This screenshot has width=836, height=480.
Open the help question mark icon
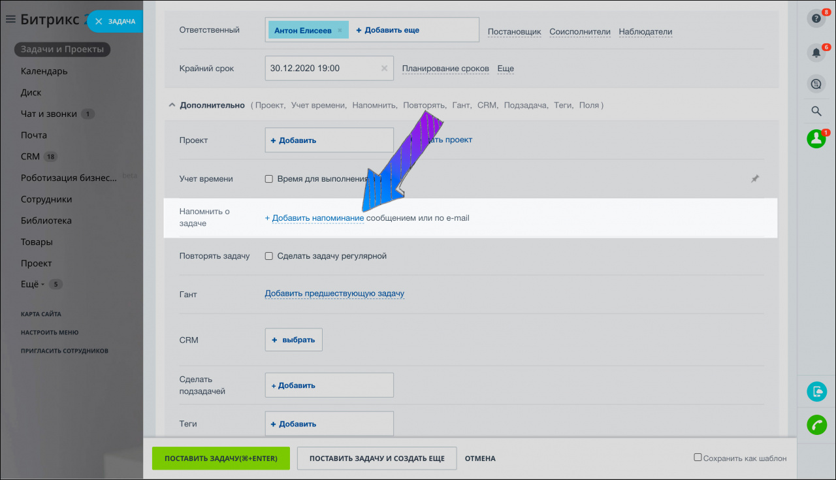coord(815,18)
